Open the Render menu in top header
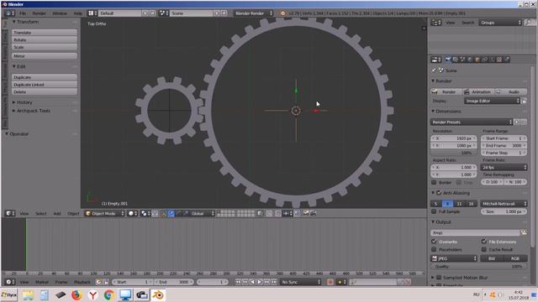This screenshot has height=302, width=538. 40,13
